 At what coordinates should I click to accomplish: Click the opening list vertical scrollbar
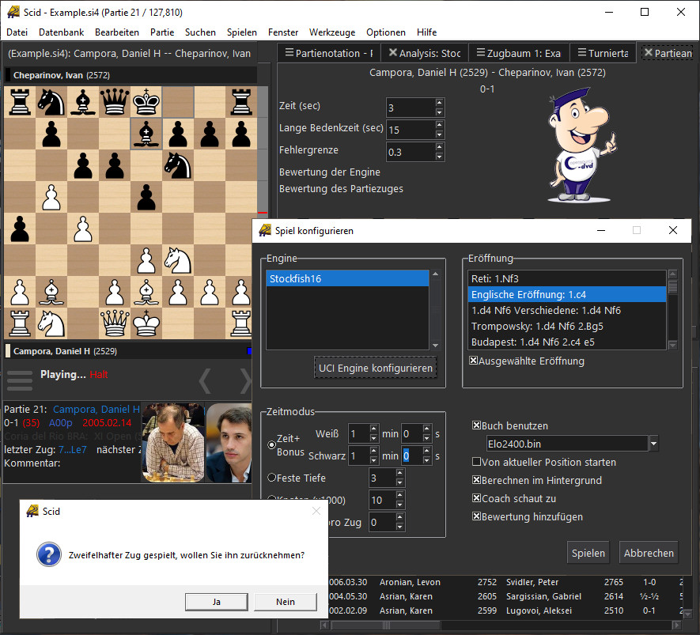672,310
